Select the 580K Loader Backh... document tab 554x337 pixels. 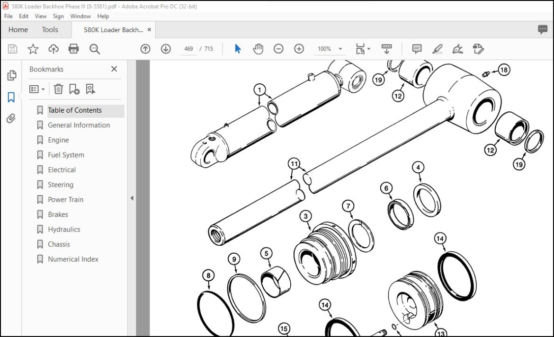[113, 30]
